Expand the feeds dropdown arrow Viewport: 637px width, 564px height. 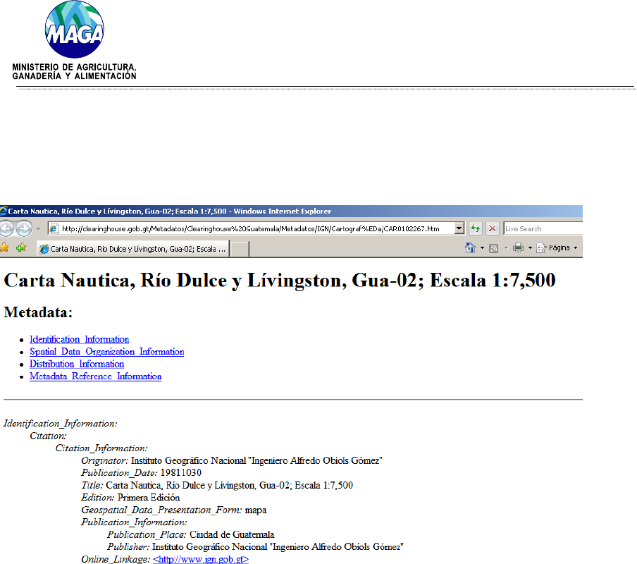[x=506, y=248]
